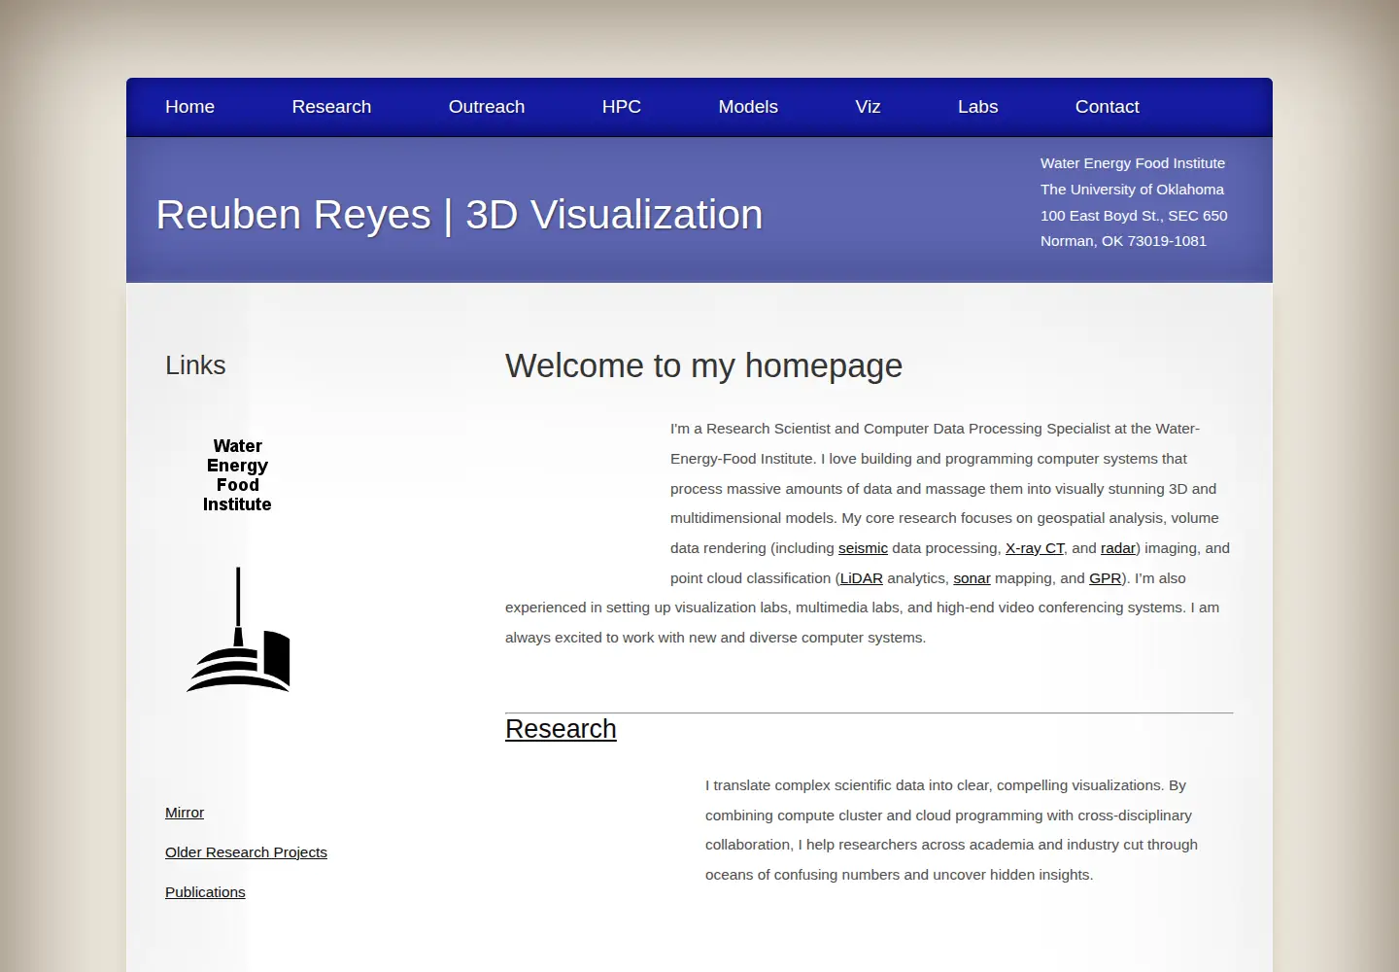
Task: Open the LiDAR analytics link
Action: tap(862, 578)
